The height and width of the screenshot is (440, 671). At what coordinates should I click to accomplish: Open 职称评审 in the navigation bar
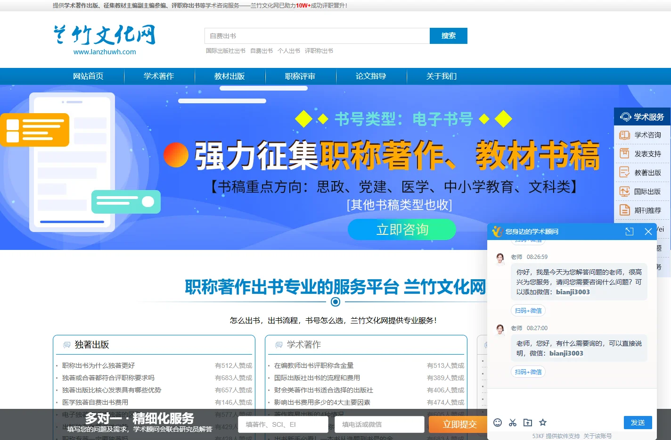pyautogui.click(x=300, y=76)
